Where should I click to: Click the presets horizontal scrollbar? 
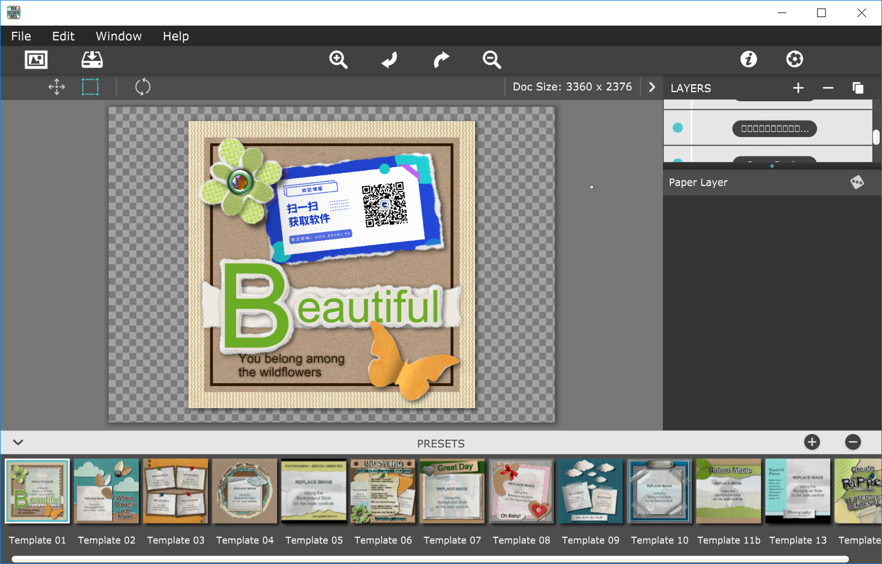430,559
